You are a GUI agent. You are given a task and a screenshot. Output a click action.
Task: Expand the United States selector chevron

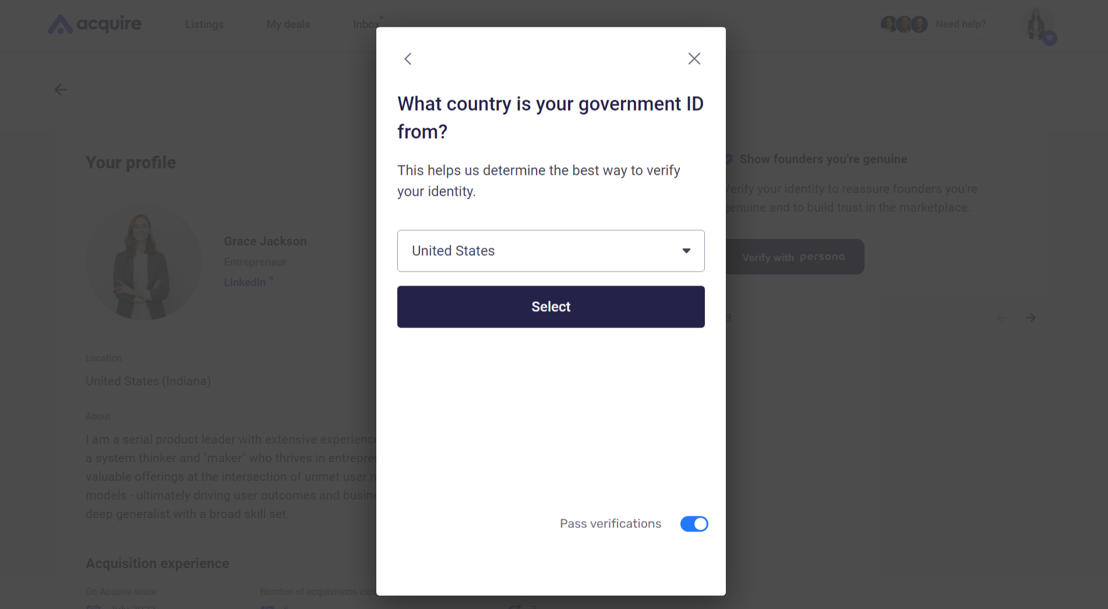[x=686, y=251]
